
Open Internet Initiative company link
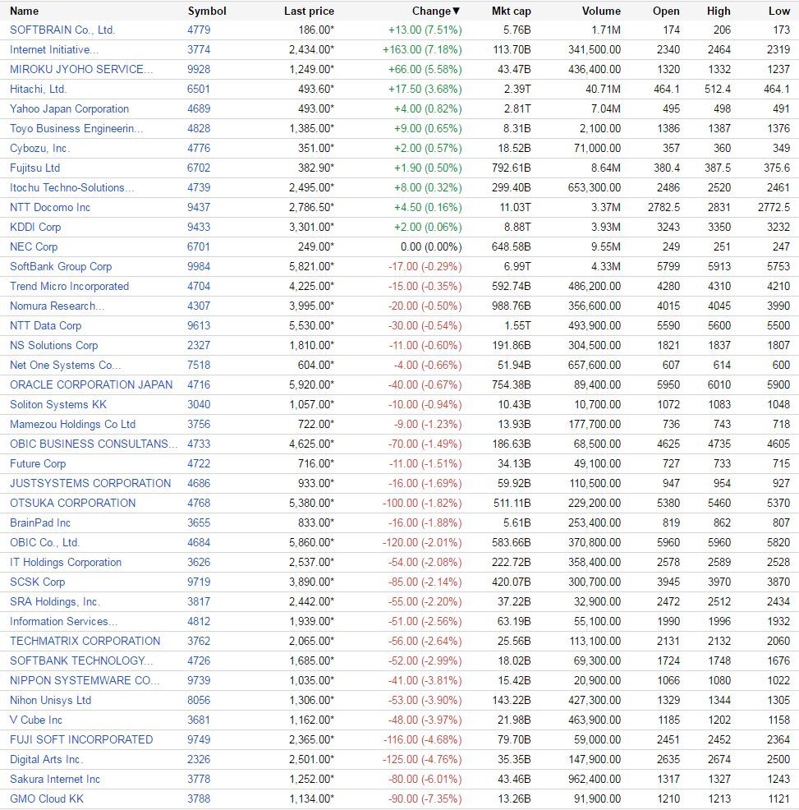[x=54, y=49]
